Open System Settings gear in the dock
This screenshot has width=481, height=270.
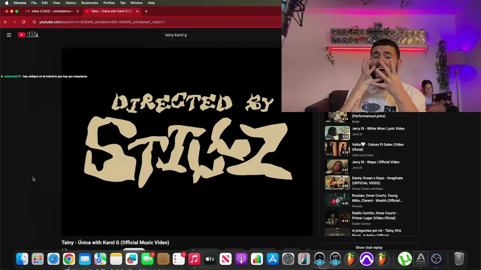click(288, 259)
